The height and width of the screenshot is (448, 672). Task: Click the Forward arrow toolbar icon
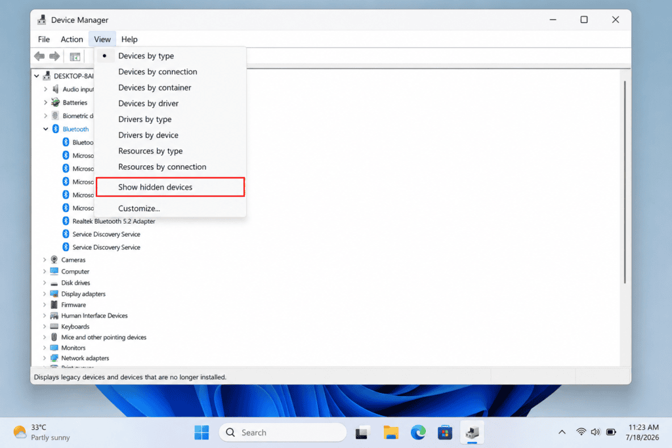pos(54,56)
